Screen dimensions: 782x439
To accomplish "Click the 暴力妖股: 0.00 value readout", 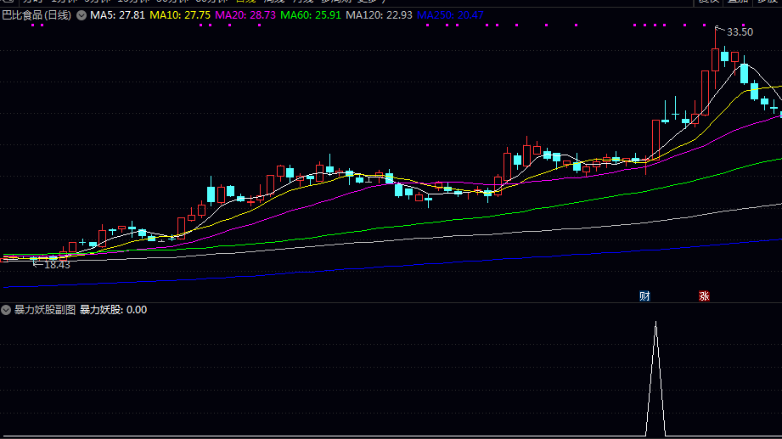I will 113,310.
